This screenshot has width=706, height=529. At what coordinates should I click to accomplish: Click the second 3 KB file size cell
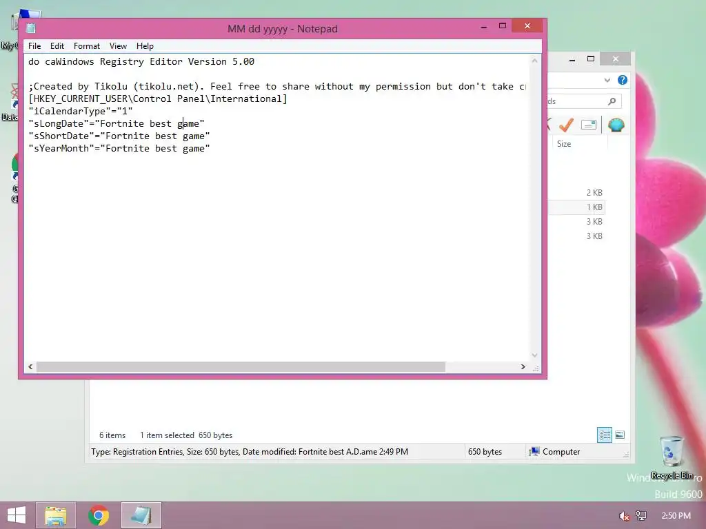tap(594, 236)
